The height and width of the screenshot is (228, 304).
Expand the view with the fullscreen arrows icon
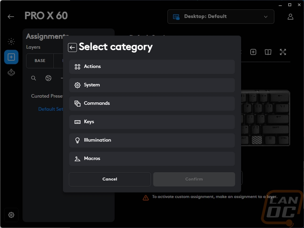283,52
